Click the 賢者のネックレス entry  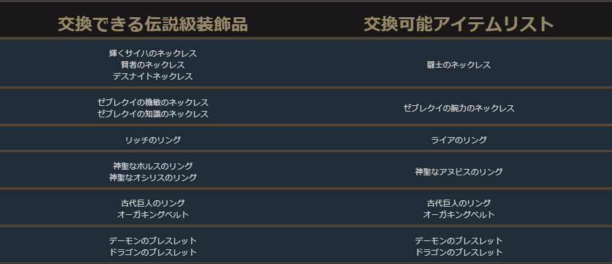(152, 65)
